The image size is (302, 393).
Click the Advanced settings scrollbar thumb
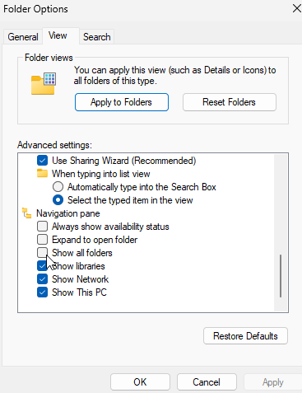(281, 276)
